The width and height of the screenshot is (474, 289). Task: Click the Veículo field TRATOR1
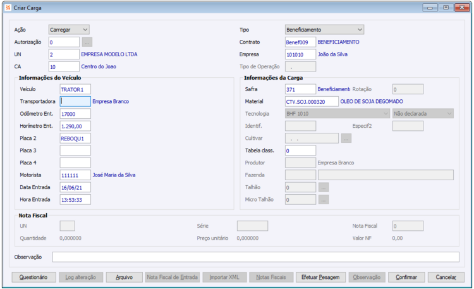click(75, 89)
